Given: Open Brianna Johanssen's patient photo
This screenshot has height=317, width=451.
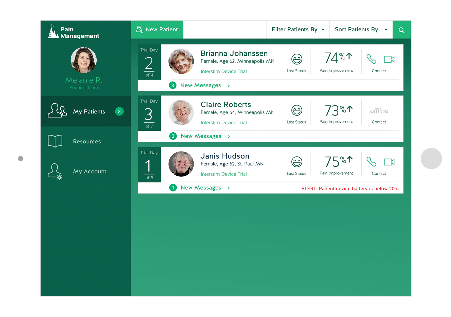Looking at the screenshot, I should pos(181,61).
